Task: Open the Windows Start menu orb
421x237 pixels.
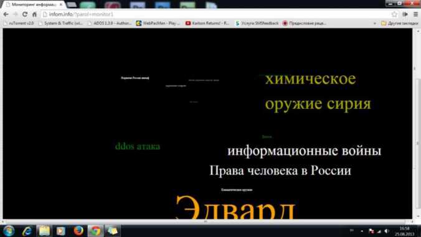Action: [9, 231]
